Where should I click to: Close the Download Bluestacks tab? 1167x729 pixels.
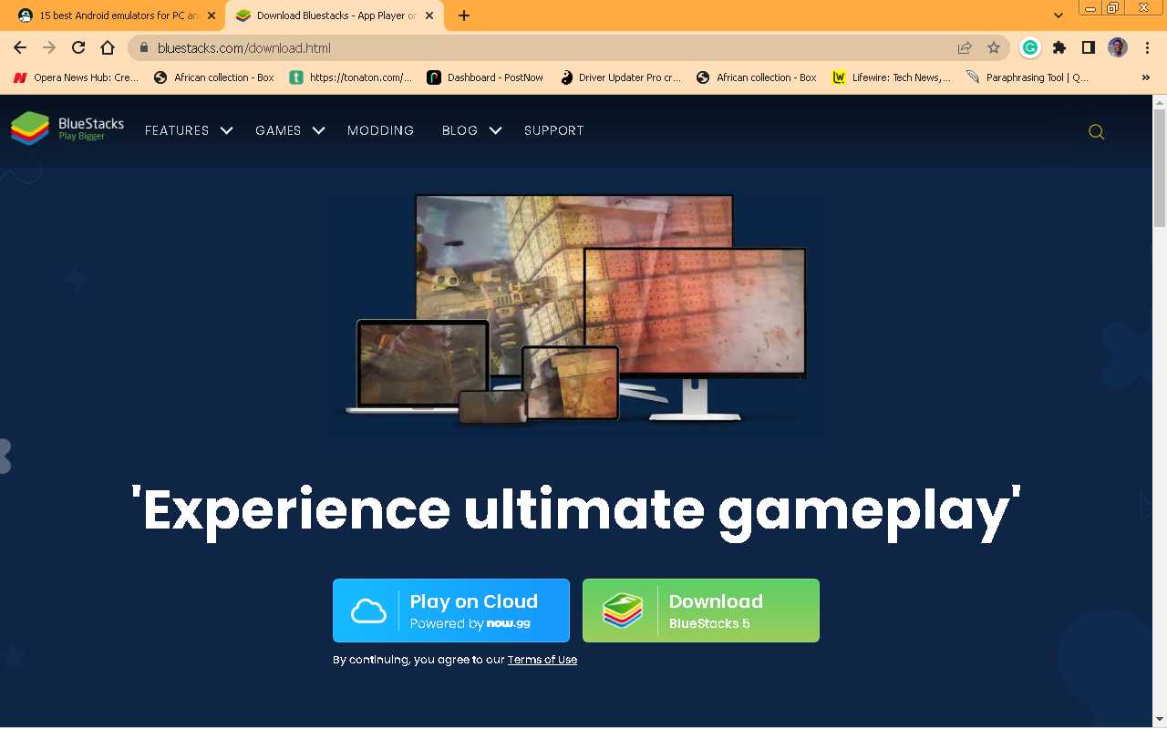tap(429, 15)
